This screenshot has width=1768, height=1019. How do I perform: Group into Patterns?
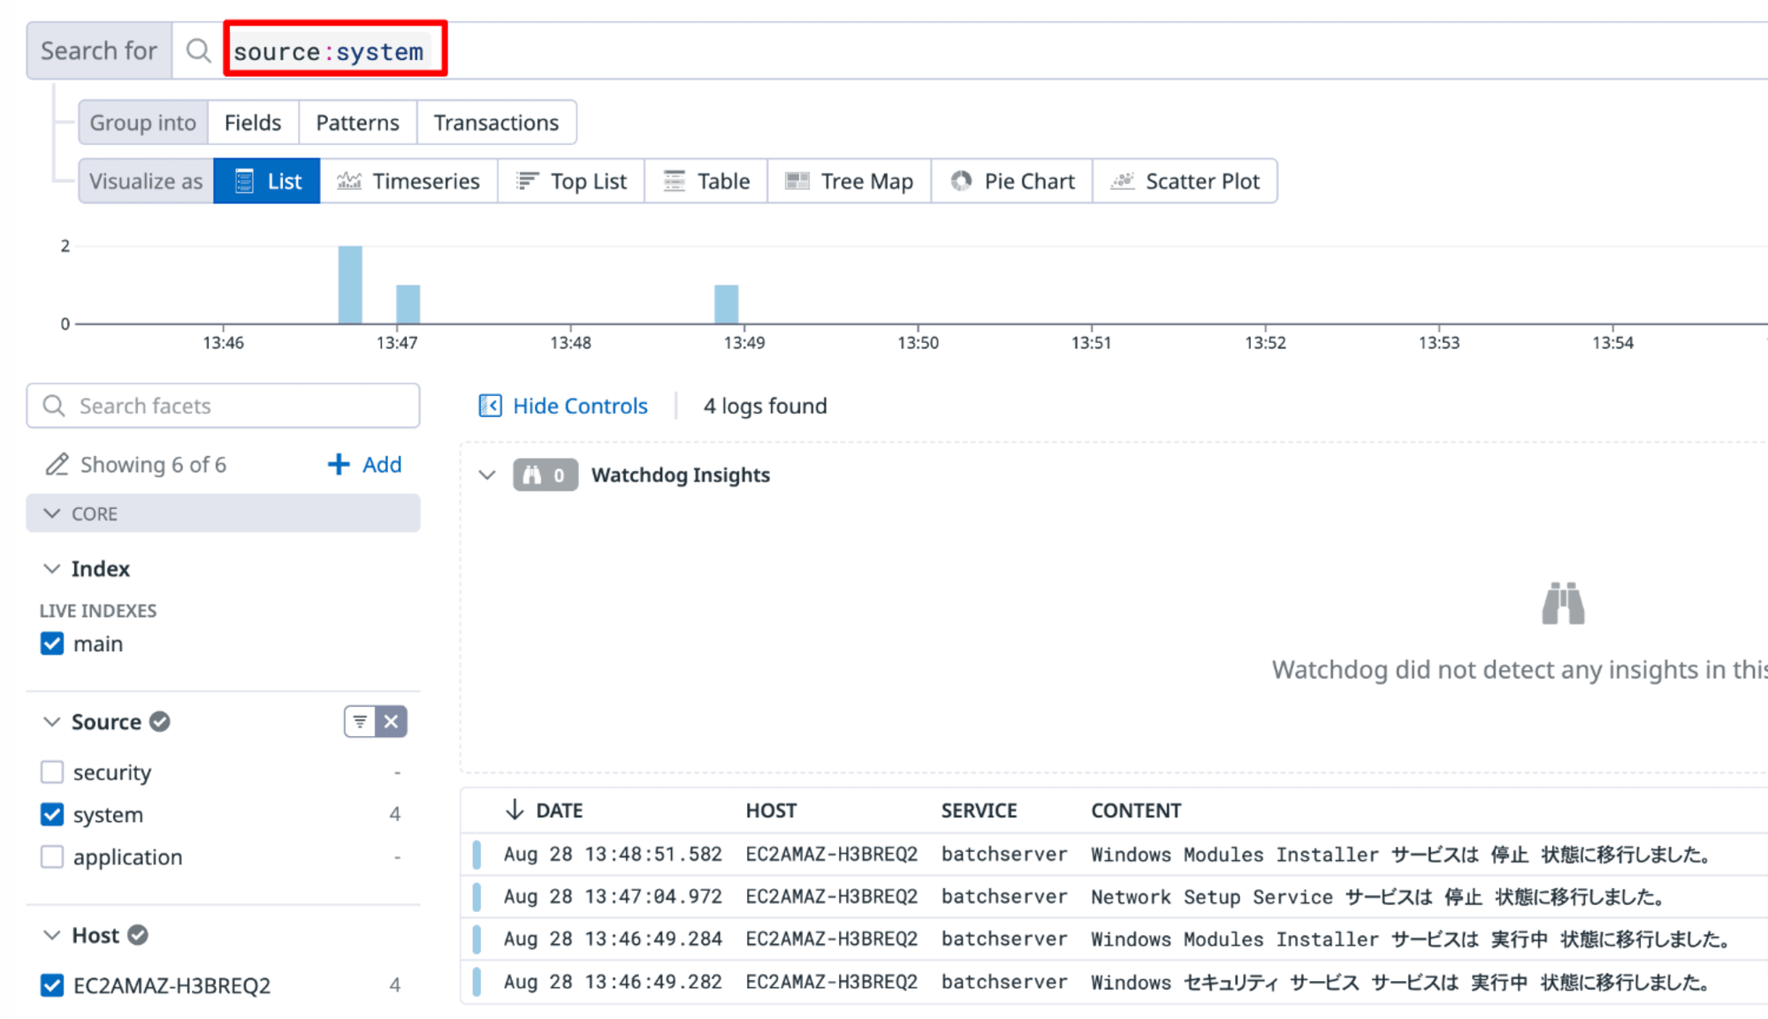click(x=357, y=123)
